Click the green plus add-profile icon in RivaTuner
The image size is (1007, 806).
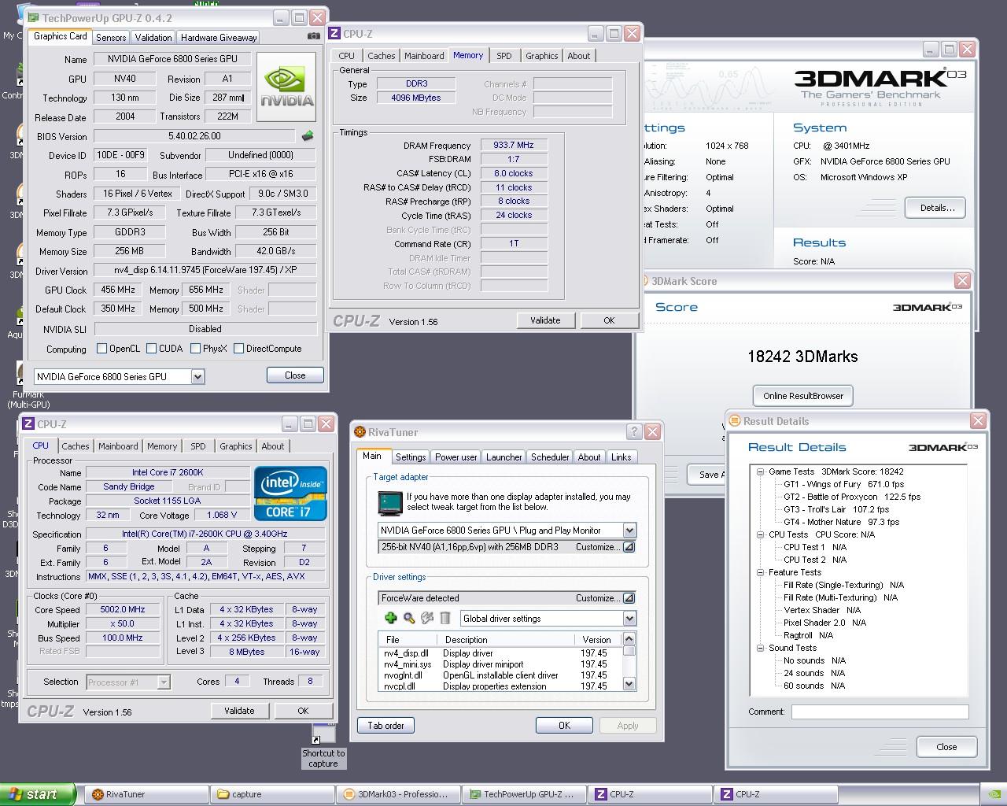(x=390, y=618)
